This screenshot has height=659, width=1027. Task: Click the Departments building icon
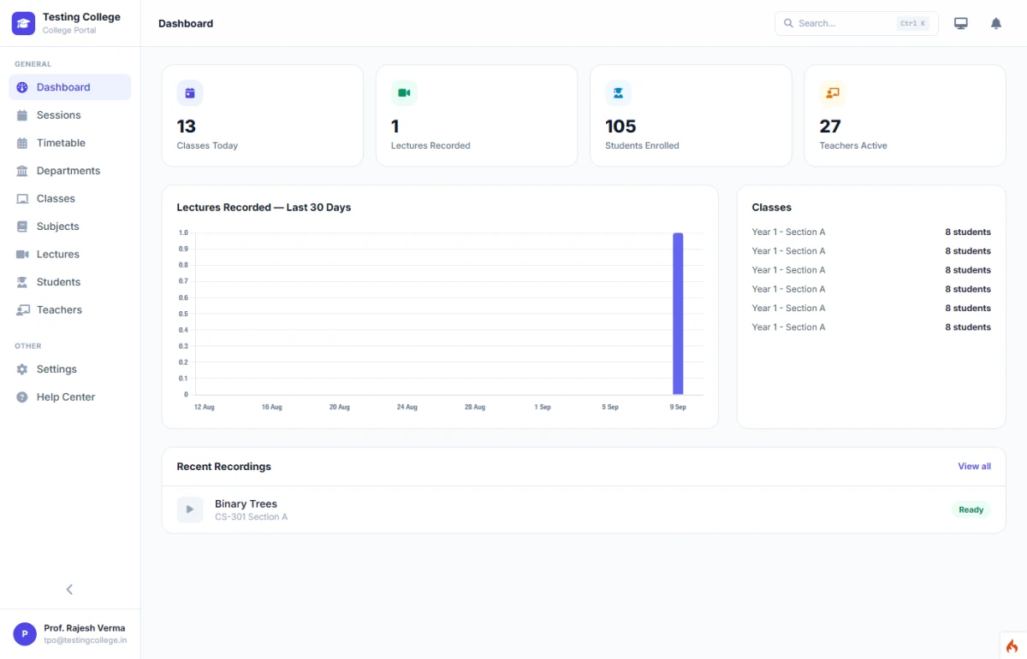point(22,171)
